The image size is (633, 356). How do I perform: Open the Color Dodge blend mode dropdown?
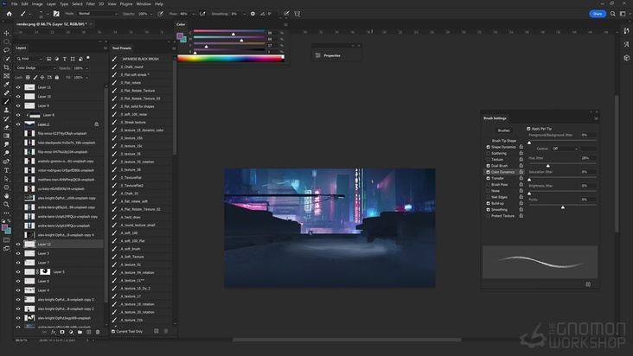(36, 68)
